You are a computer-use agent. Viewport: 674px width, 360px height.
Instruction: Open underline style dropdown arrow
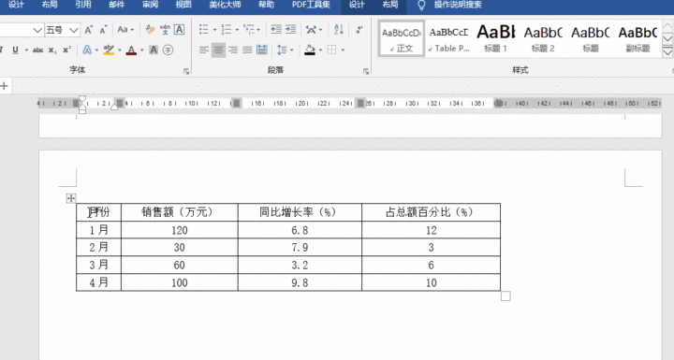point(26,50)
